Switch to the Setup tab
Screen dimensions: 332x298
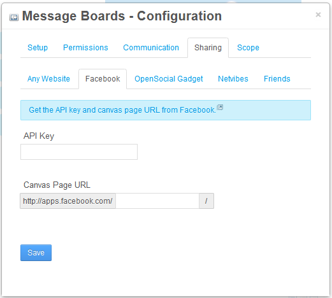38,48
